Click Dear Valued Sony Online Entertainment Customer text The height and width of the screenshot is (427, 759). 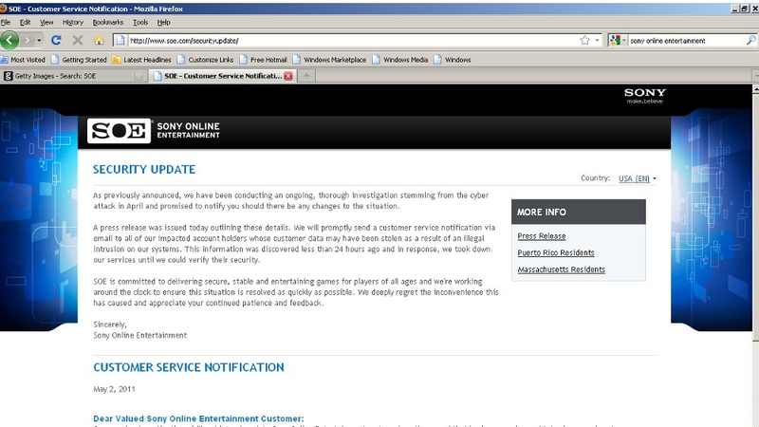[x=198, y=418]
